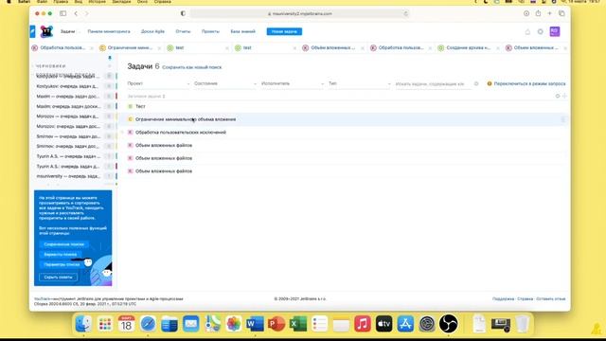The height and width of the screenshot is (341, 606).
Task: Click the Новая задача button
Action: [284, 31]
